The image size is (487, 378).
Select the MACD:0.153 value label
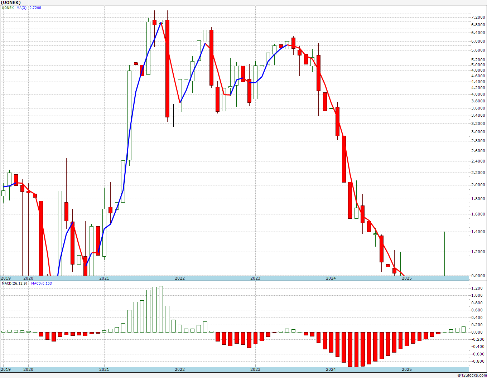point(41,283)
